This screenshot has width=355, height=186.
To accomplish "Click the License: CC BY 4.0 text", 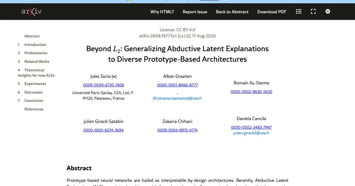I will [177, 30].
